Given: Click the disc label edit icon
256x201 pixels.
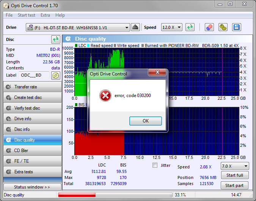Looking at the screenshot, I should coord(56,75).
